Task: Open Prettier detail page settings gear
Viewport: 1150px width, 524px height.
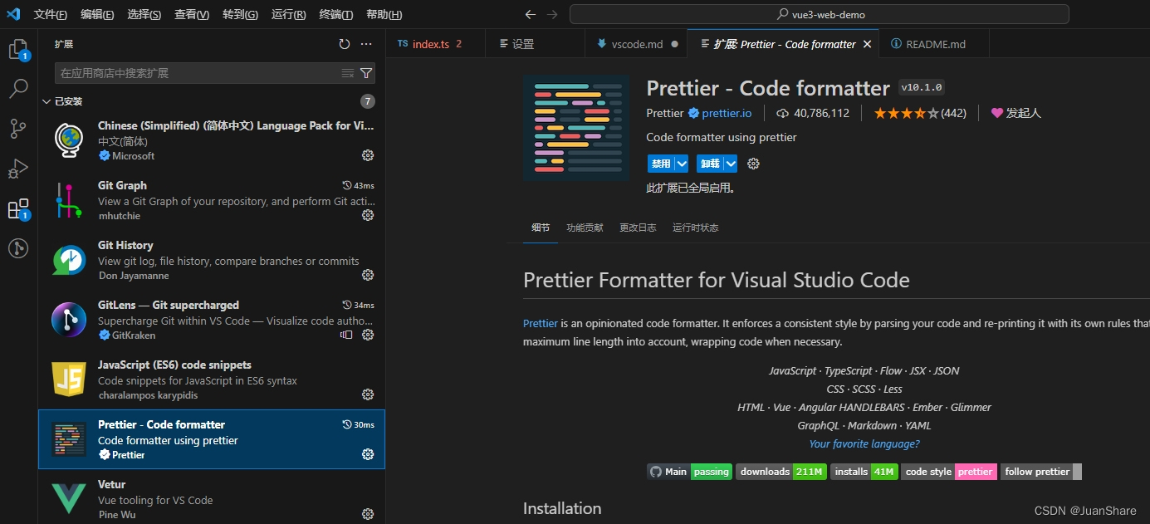Action: coord(753,164)
